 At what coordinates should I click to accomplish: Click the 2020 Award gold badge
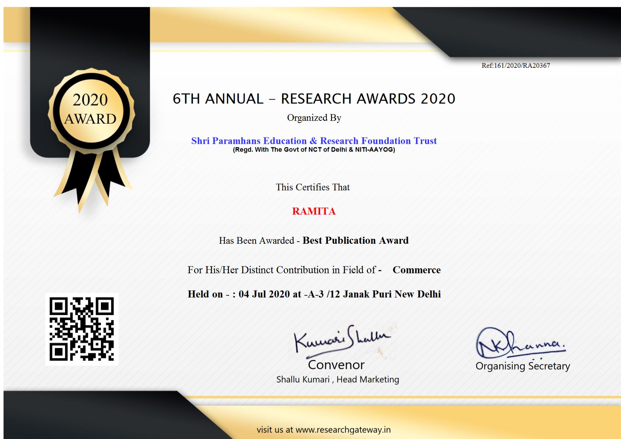tap(91, 109)
